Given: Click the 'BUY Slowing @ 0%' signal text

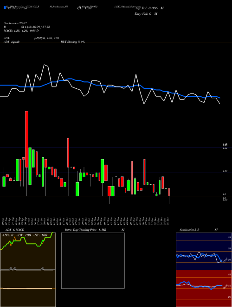Looking at the screenshot, I should coord(73,42).
